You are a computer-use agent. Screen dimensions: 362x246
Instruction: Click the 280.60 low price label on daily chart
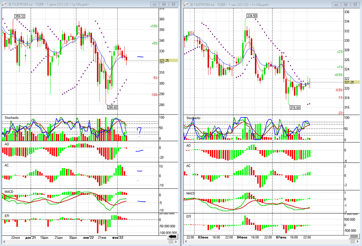[x=113, y=107]
